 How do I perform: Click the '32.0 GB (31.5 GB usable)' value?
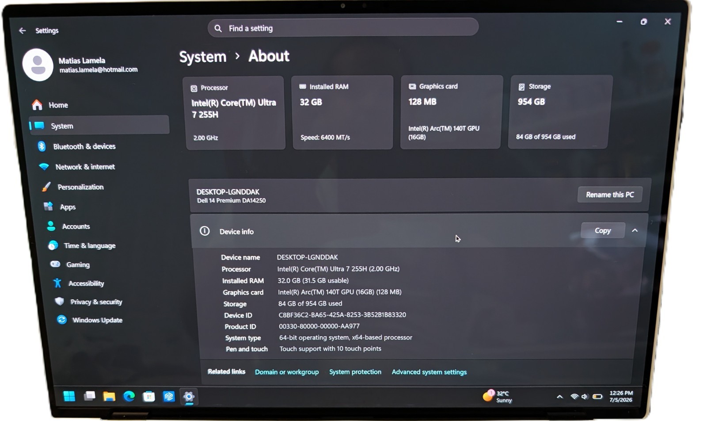tap(313, 280)
